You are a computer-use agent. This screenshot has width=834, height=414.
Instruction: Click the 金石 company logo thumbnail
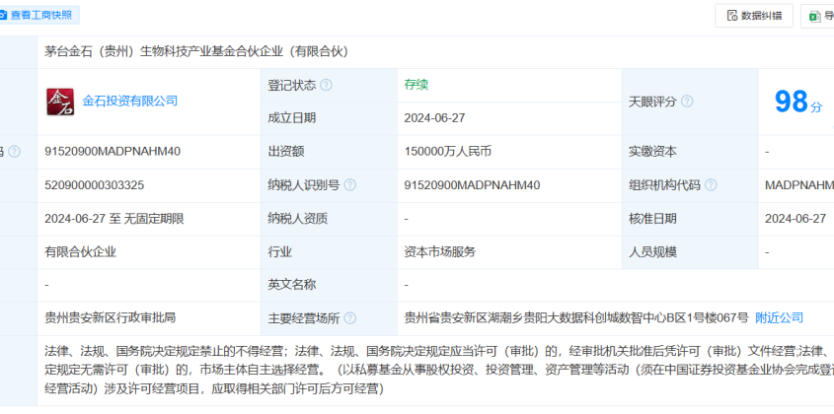60,102
